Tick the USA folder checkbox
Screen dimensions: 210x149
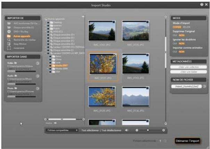coord(50,72)
